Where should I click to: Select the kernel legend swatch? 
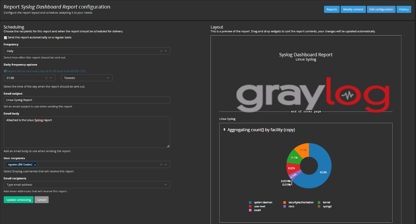tap(319, 202)
